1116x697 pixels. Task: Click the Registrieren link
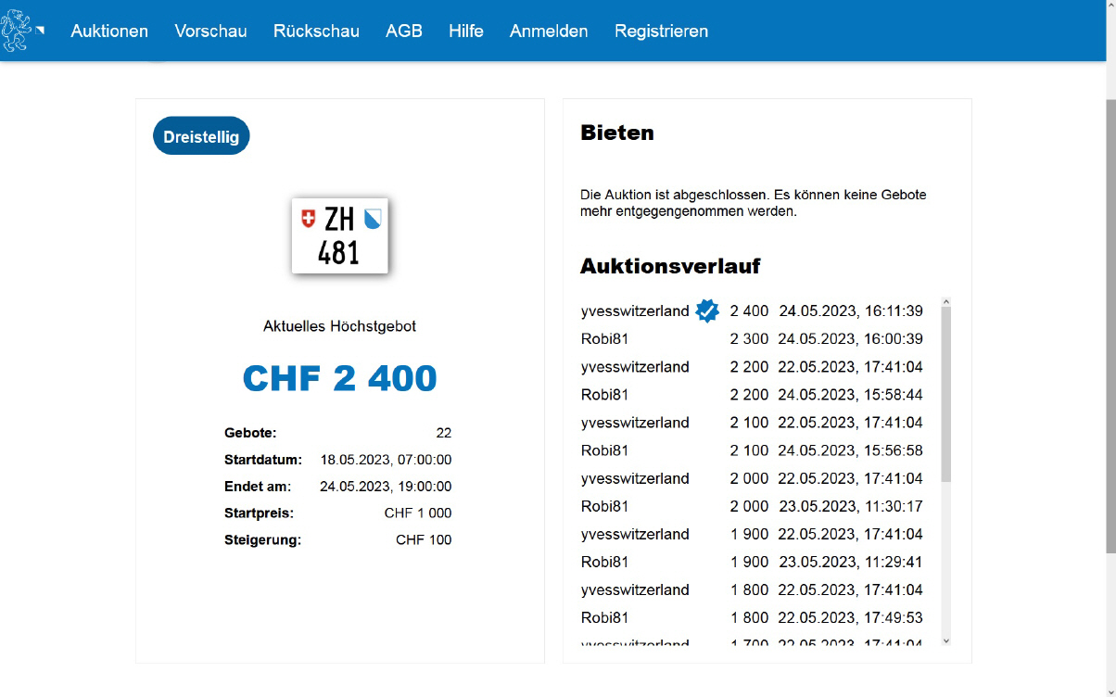(x=661, y=31)
